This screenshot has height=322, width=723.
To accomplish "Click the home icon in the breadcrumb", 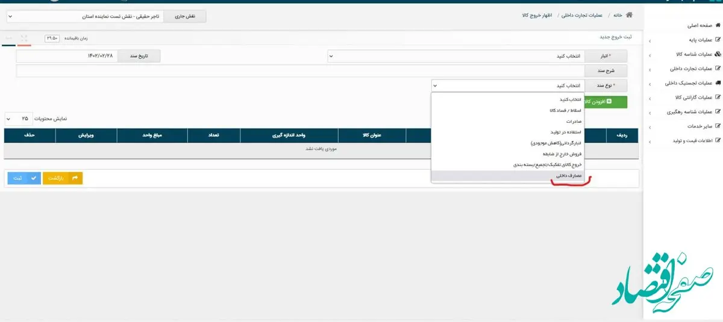I will point(630,14).
